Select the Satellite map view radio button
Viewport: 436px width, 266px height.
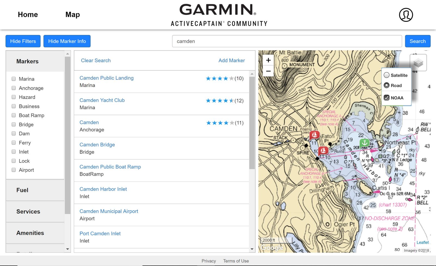point(386,75)
